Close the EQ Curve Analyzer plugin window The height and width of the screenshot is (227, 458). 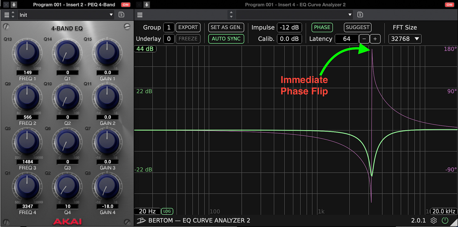click(x=139, y=5)
